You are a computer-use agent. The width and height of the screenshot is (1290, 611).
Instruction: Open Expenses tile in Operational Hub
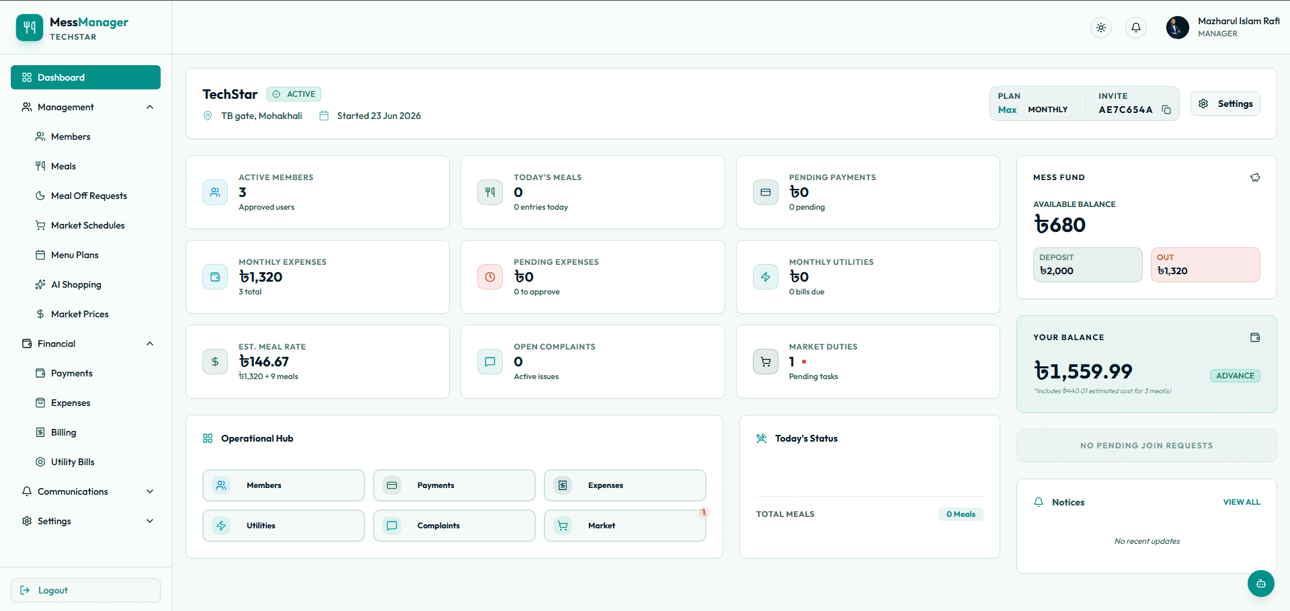[x=625, y=485]
